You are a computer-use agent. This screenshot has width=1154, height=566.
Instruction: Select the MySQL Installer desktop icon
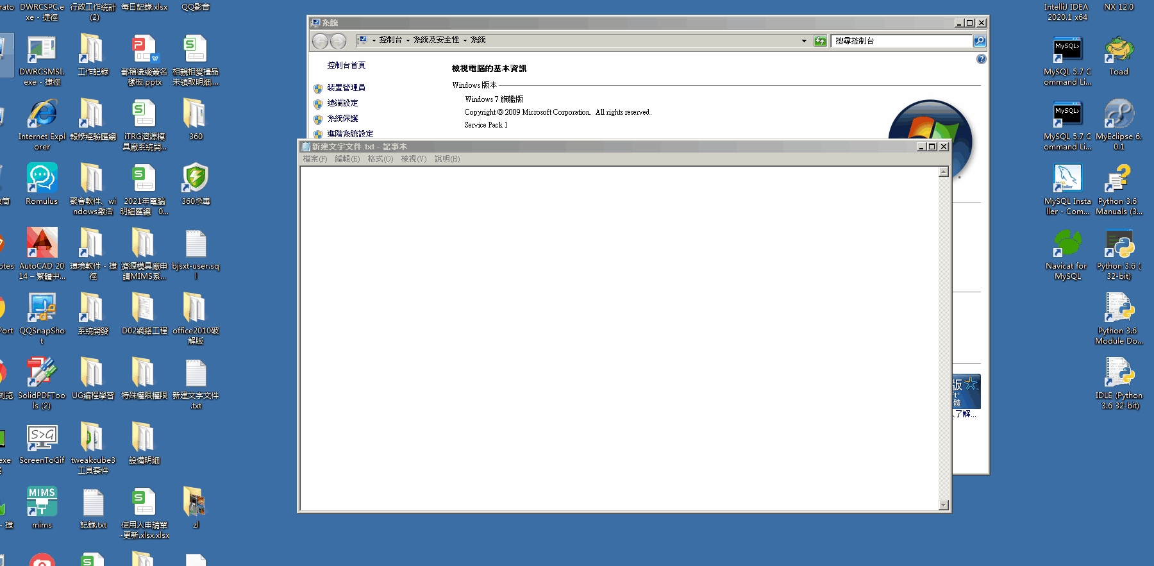coord(1067,190)
